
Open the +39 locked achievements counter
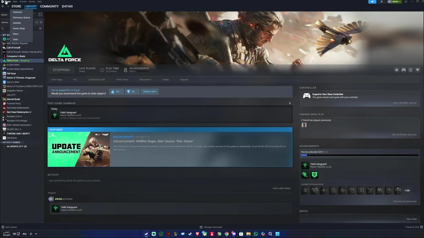point(407,190)
